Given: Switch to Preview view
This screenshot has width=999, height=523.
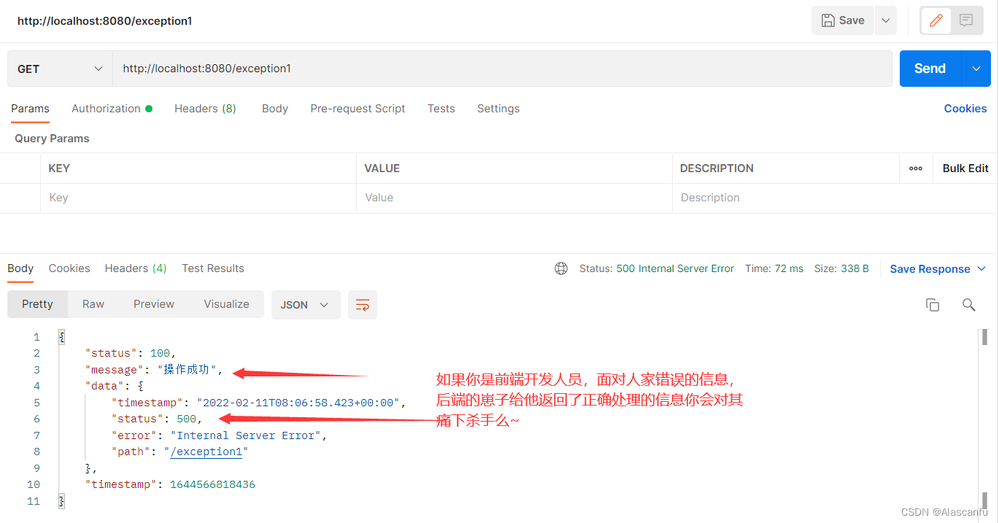Looking at the screenshot, I should [154, 304].
